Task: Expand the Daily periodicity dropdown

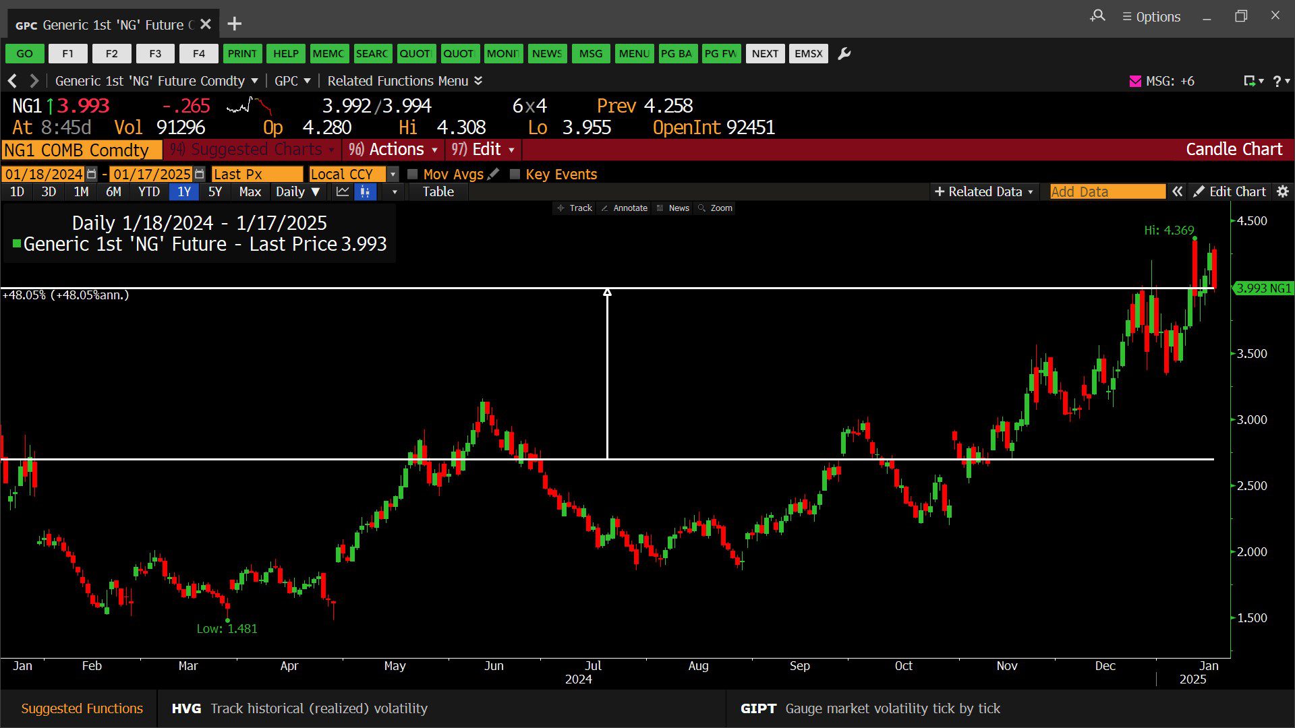Action: point(297,192)
